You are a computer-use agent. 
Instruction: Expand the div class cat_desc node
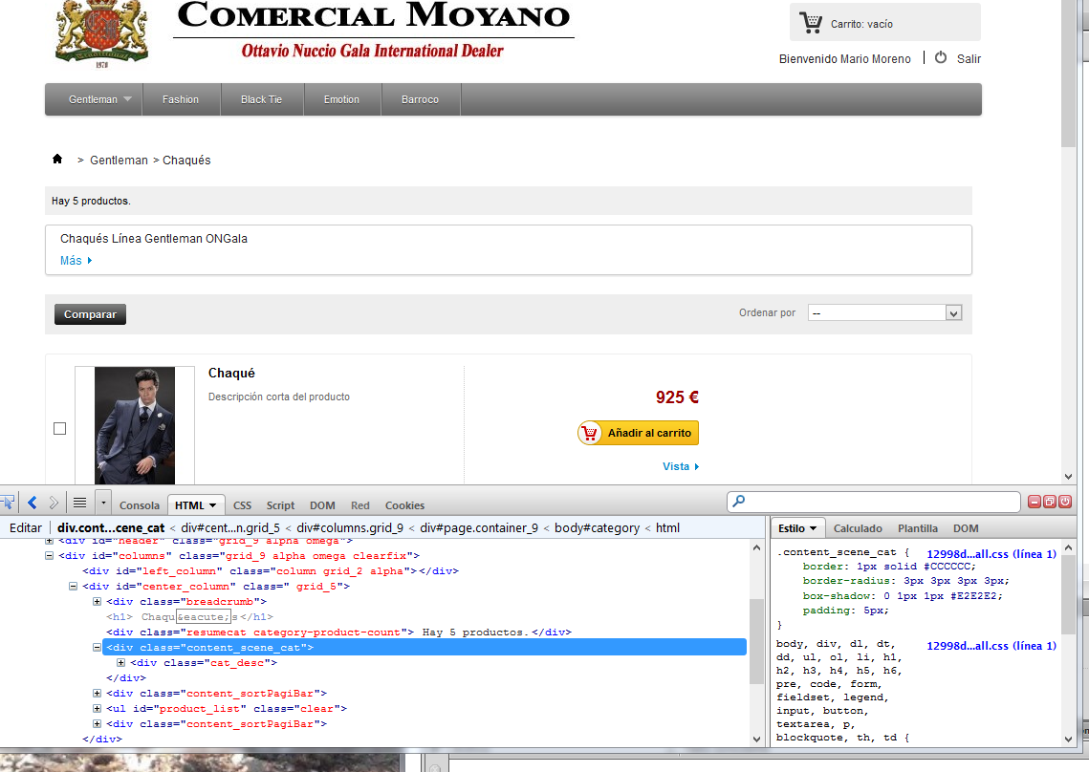pos(120,662)
